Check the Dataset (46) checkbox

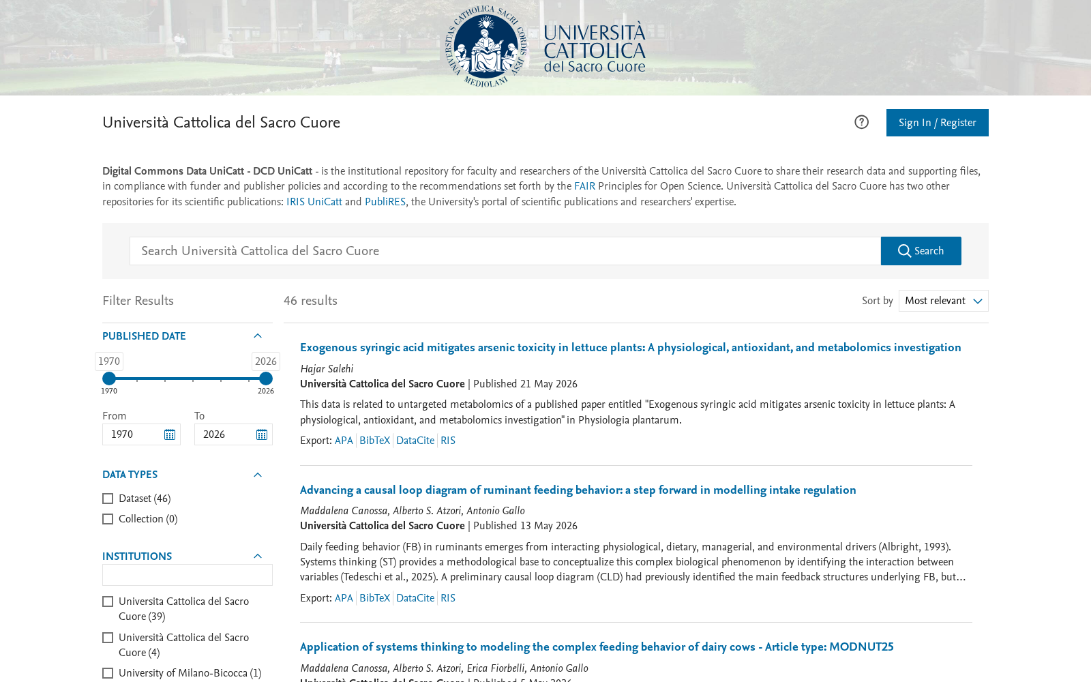tap(108, 499)
